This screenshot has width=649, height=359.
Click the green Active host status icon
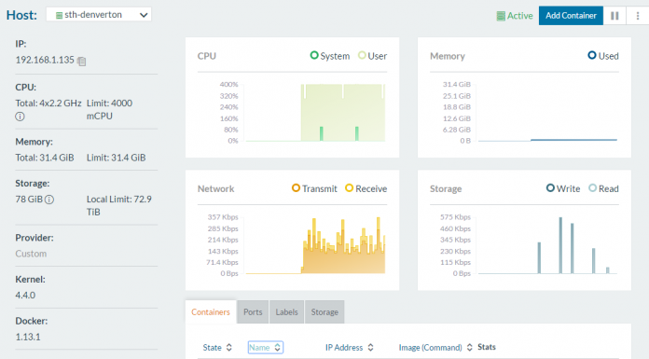click(x=501, y=16)
